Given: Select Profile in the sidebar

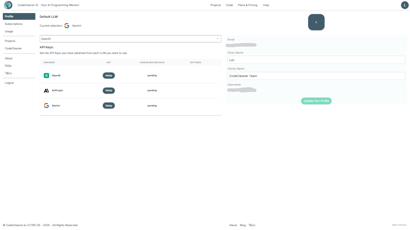Looking at the screenshot, I should point(19,16).
